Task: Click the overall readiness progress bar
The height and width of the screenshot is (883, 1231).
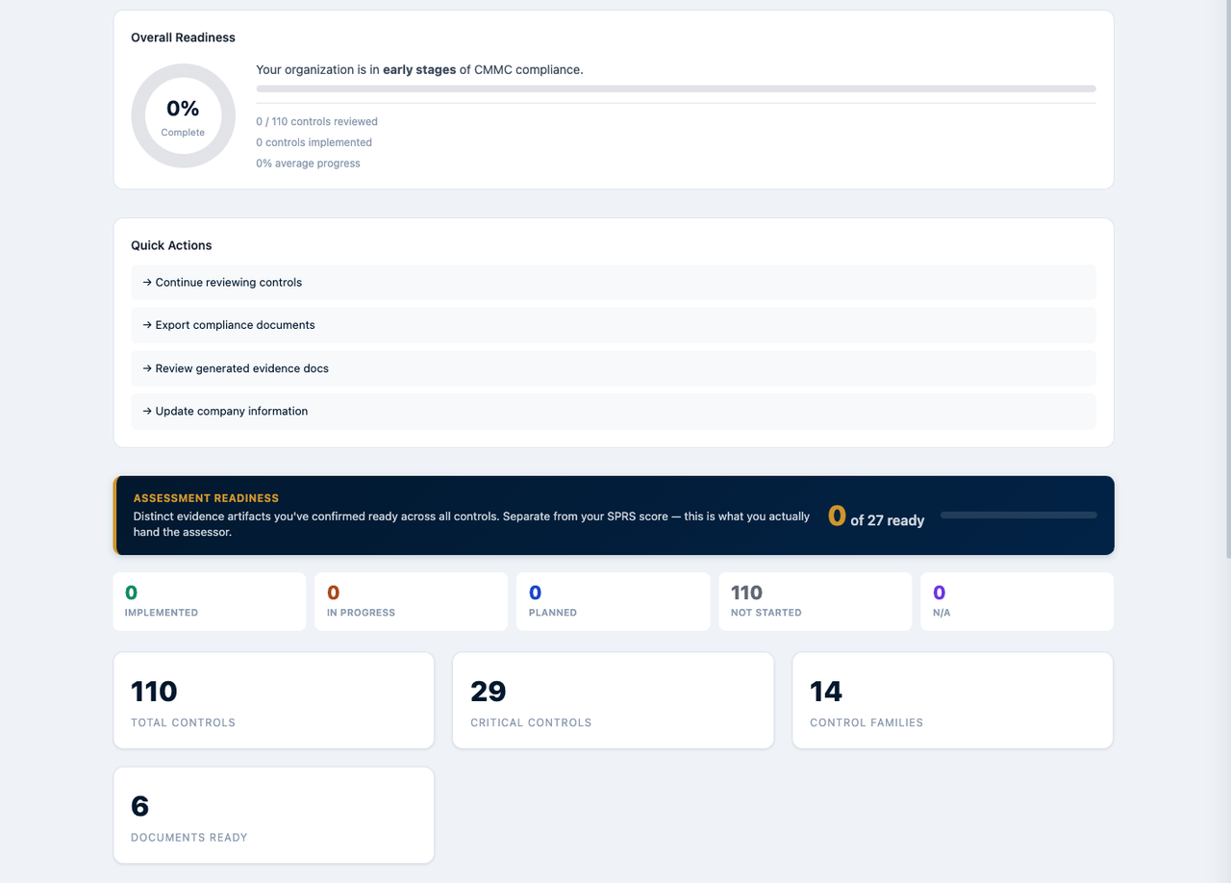Action: (x=676, y=88)
